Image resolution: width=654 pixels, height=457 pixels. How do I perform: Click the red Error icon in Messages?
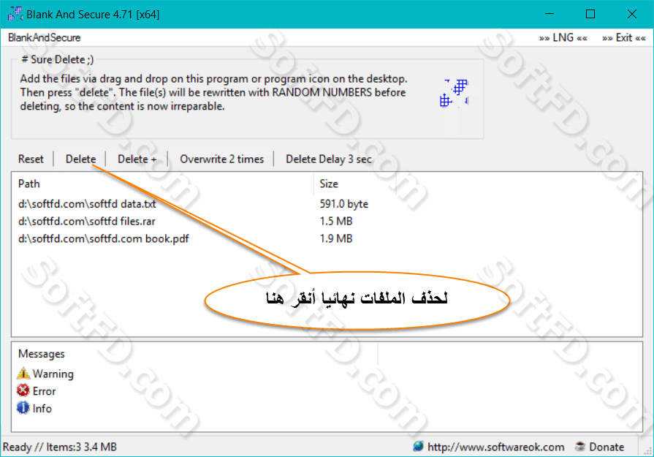(x=23, y=390)
